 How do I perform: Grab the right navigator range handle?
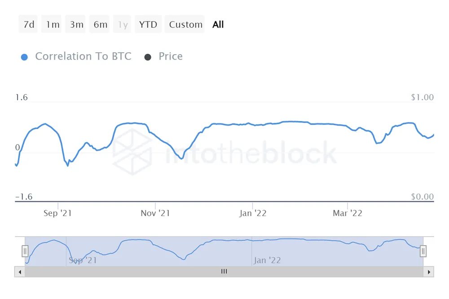click(423, 251)
